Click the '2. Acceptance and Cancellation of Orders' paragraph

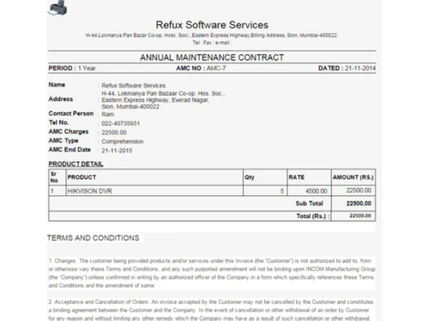click(211, 310)
